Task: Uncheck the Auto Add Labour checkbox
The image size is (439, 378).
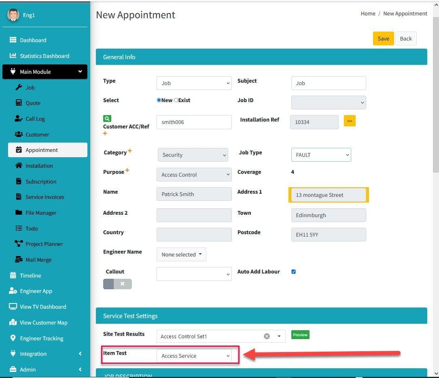Action: (x=294, y=271)
